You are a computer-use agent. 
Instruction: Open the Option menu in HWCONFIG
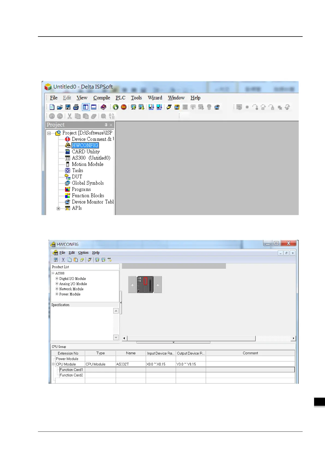coord(83,253)
